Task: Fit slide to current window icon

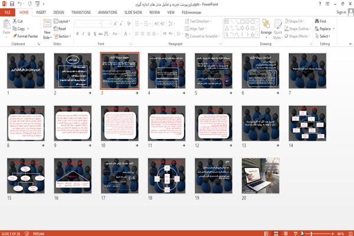Action: point(350,234)
